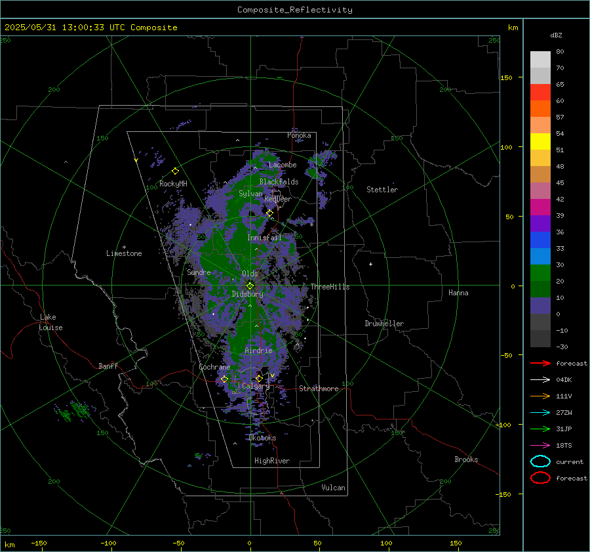Click the Okotoks label
Viewport: 590px width, 552px height.
click(262, 438)
